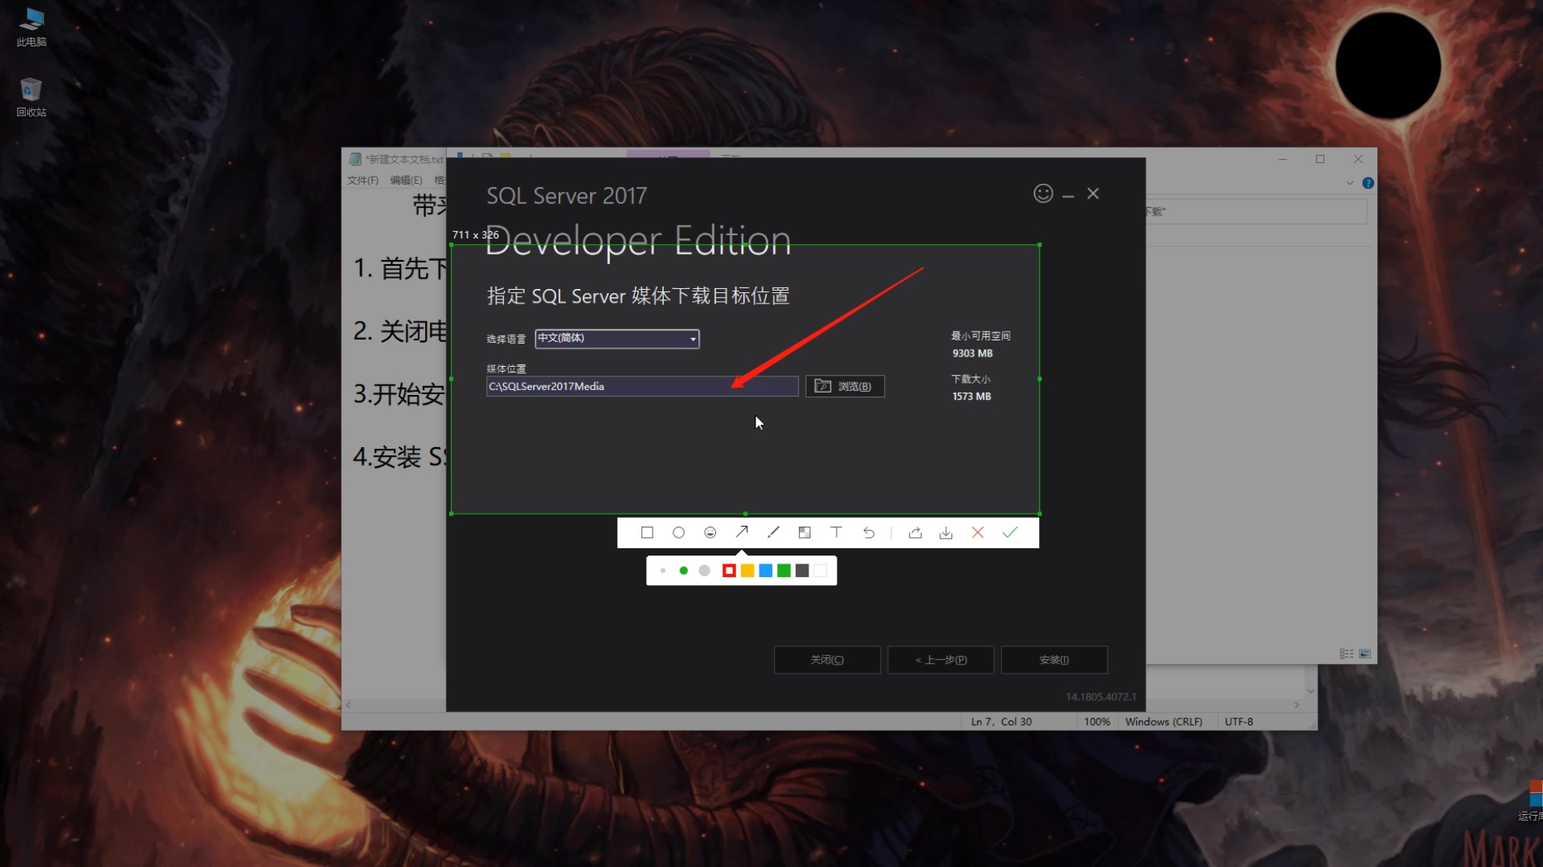Image resolution: width=1543 pixels, height=867 pixels.
Task: Open the 回收站 recycle bin icon
Action: pos(31,97)
